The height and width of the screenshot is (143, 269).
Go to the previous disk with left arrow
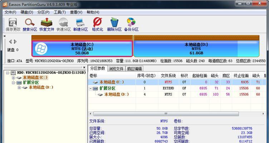[10, 41]
